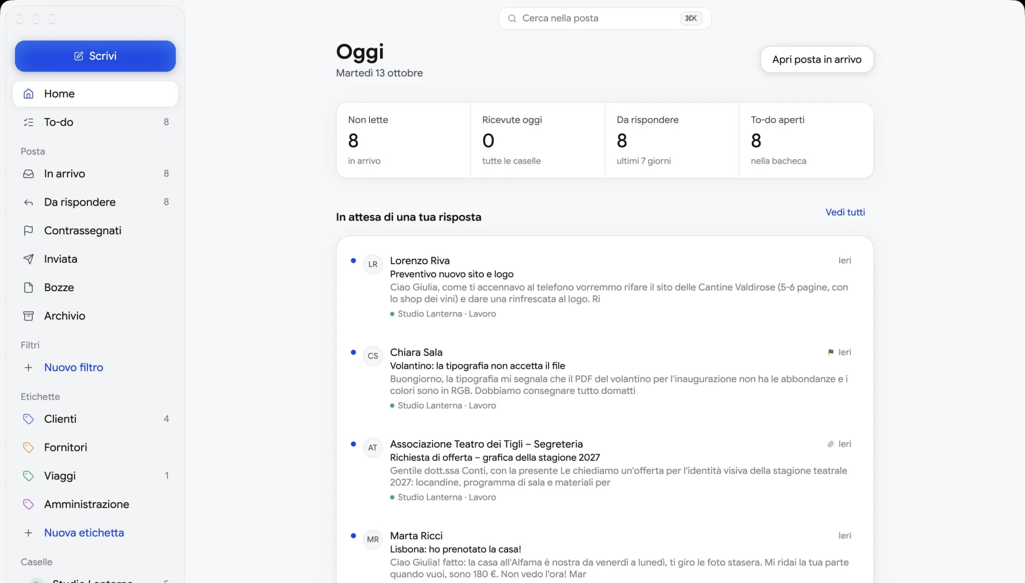Click the AT avatar for Associazione Teatro
1025x583 pixels.
[x=373, y=448]
